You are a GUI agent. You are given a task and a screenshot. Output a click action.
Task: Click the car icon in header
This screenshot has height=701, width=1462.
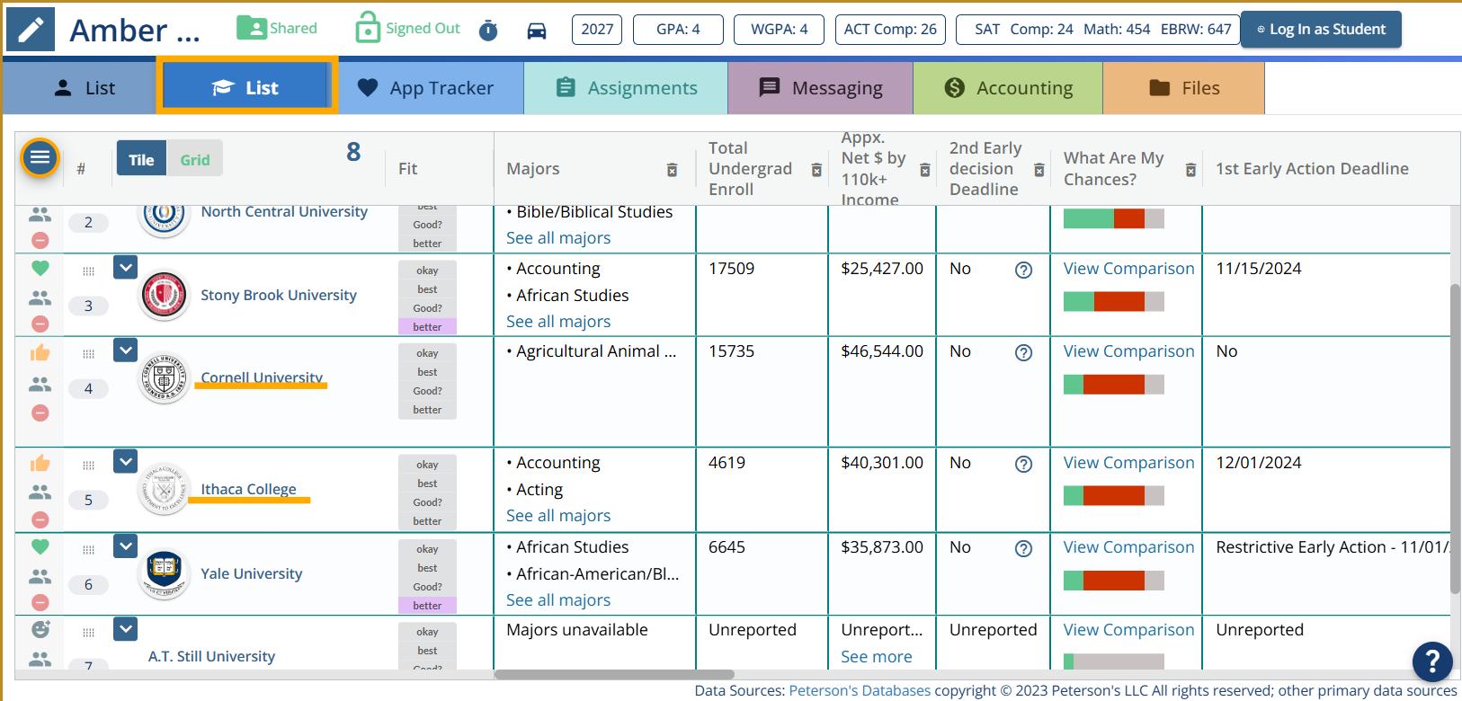pyautogui.click(x=537, y=31)
